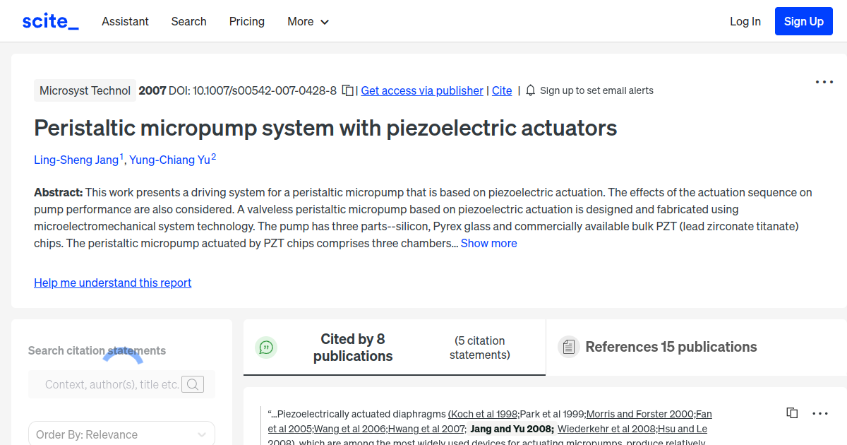Screen dimensions: 847x445
Task: Open the More navigation menu
Action: [x=308, y=22]
